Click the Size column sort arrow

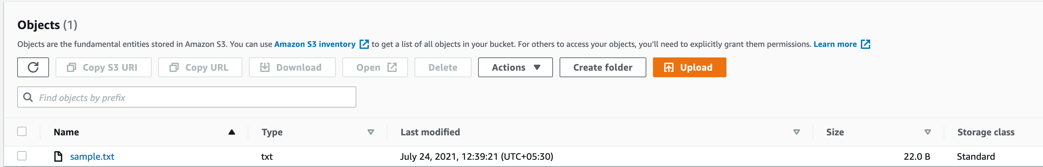927,132
